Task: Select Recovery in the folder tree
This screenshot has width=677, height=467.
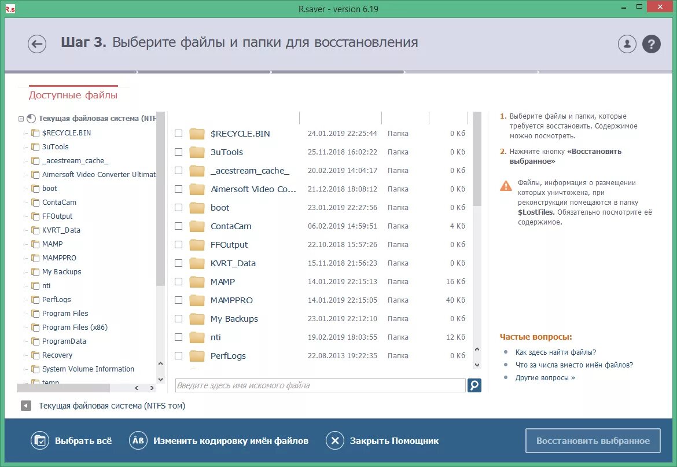Action: (57, 355)
